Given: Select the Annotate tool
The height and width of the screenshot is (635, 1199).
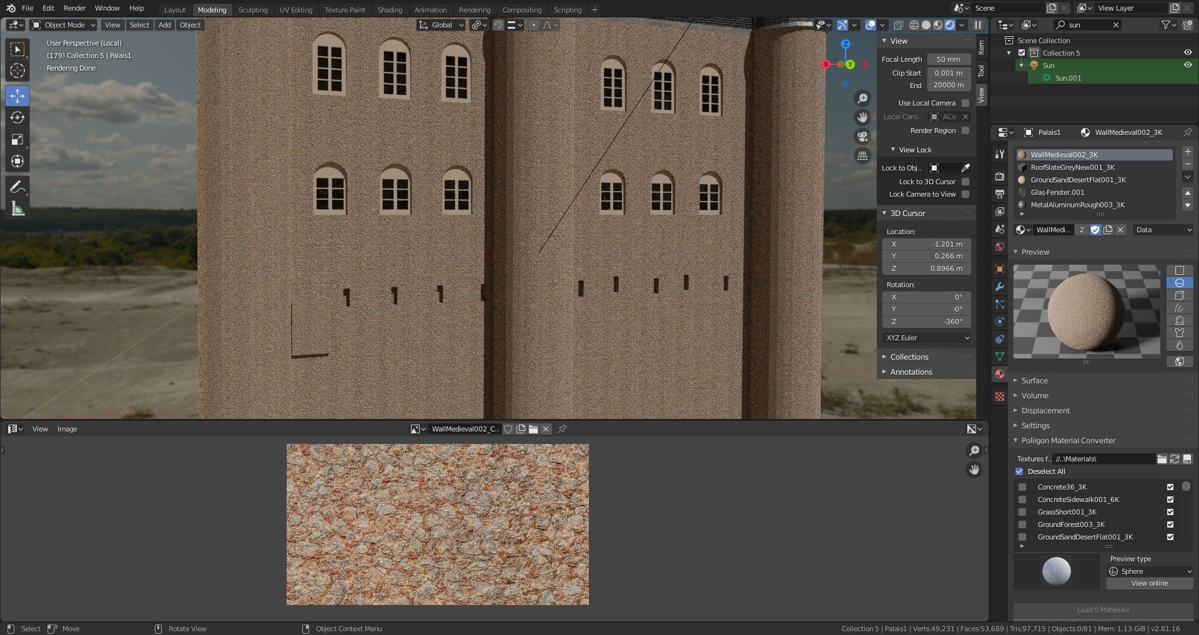Looking at the screenshot, I should [x=17, y=187].
